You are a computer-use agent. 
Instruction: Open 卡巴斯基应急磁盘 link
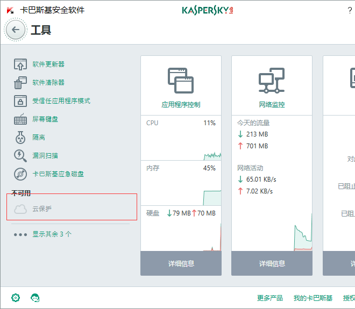58,174
